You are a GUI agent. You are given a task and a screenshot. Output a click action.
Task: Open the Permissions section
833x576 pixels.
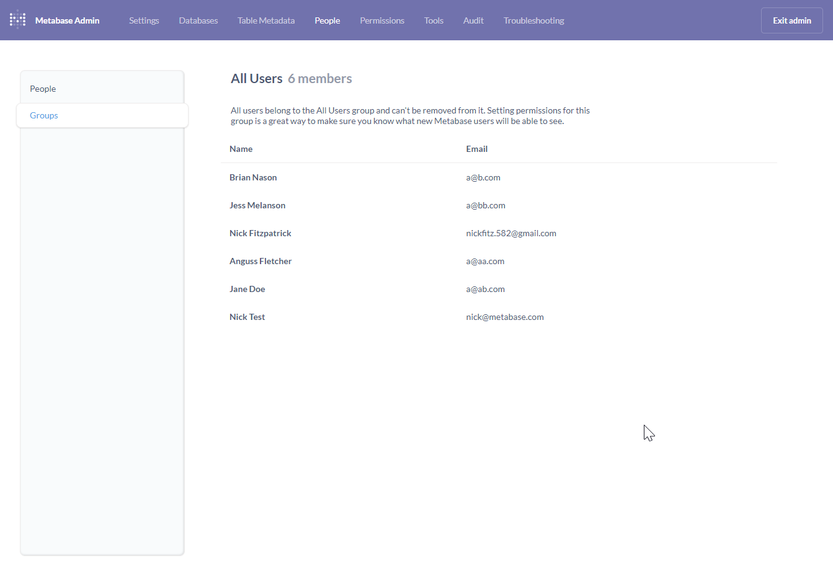(x=381, y=20)
